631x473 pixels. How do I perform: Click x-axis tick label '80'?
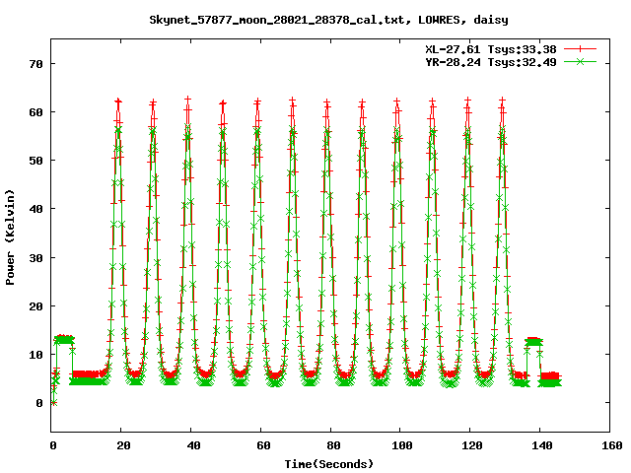tap(333, 445)
